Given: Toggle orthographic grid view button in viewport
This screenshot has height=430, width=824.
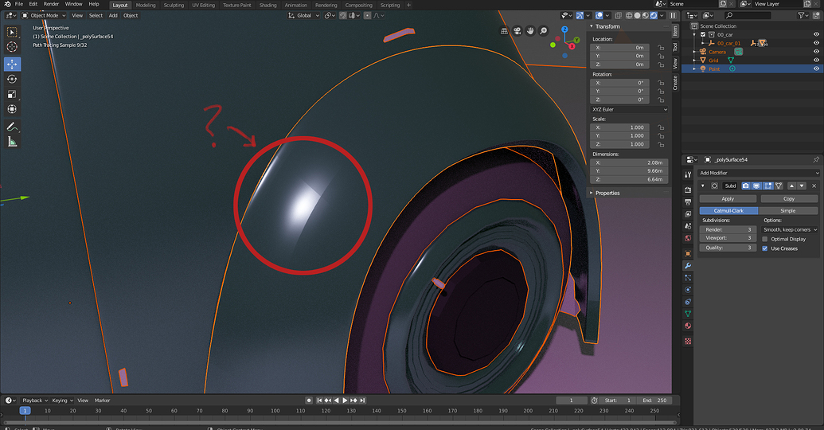Looking at the screenshot, I should (504, 31).
